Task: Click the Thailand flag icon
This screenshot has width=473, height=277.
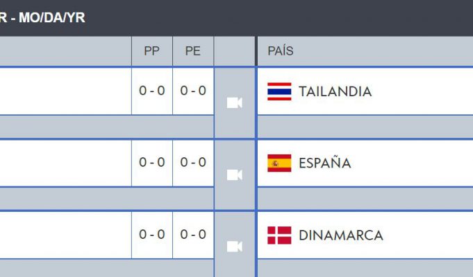Action: [279, 91]
